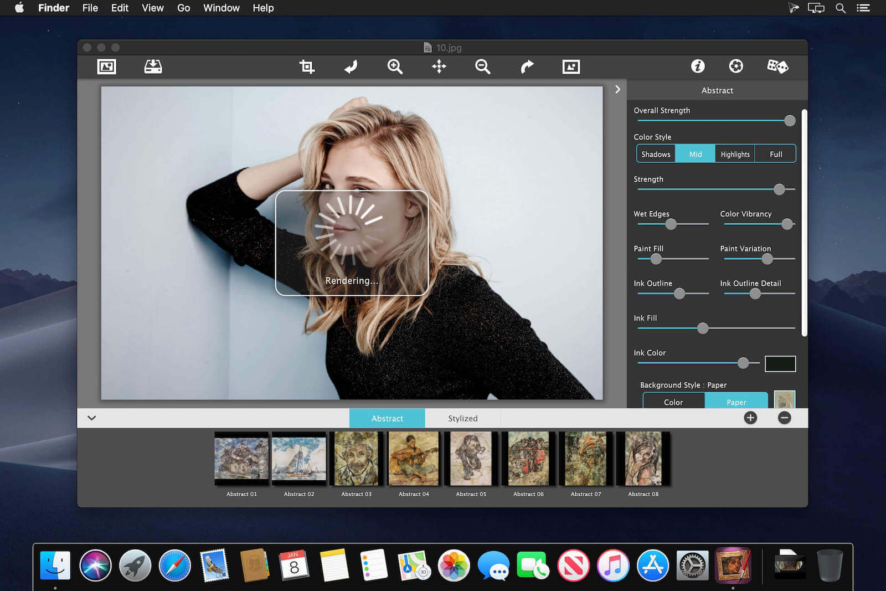Screen dimensions: 886x591
Task: Select Shadows color style
Action: 656,154
